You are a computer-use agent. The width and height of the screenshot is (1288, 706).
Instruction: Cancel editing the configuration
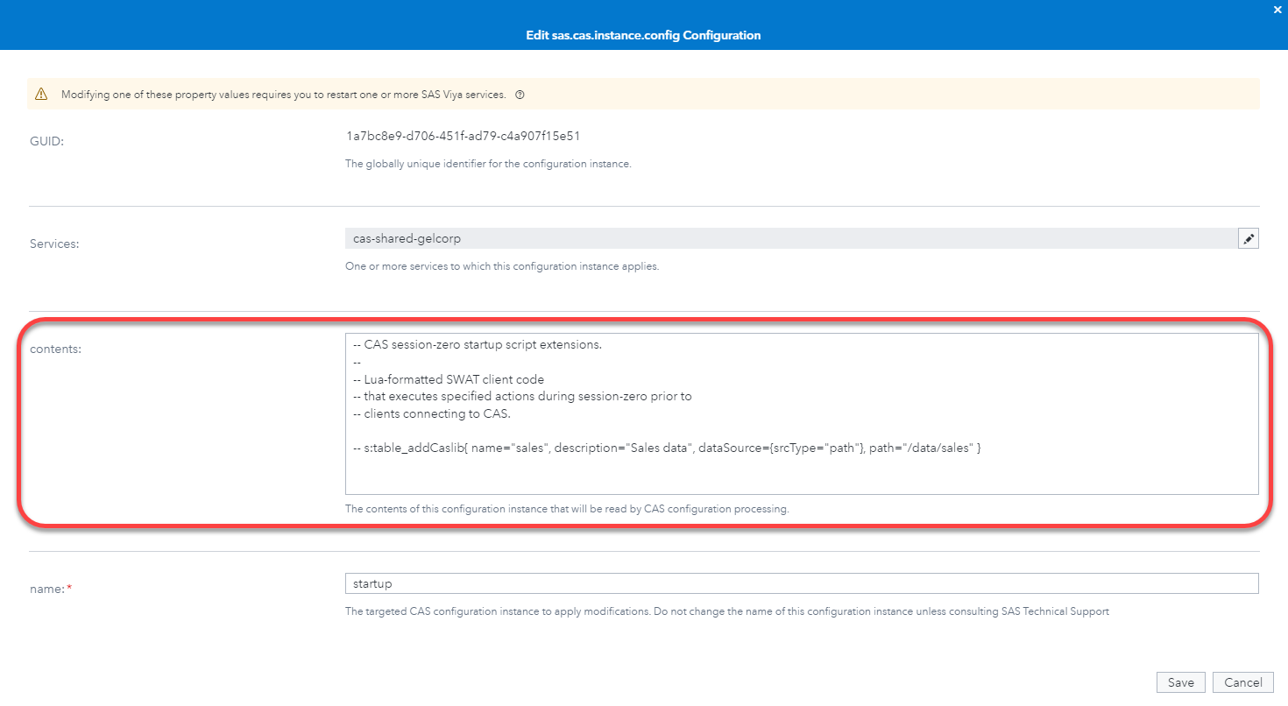(x=1242, y=682)
